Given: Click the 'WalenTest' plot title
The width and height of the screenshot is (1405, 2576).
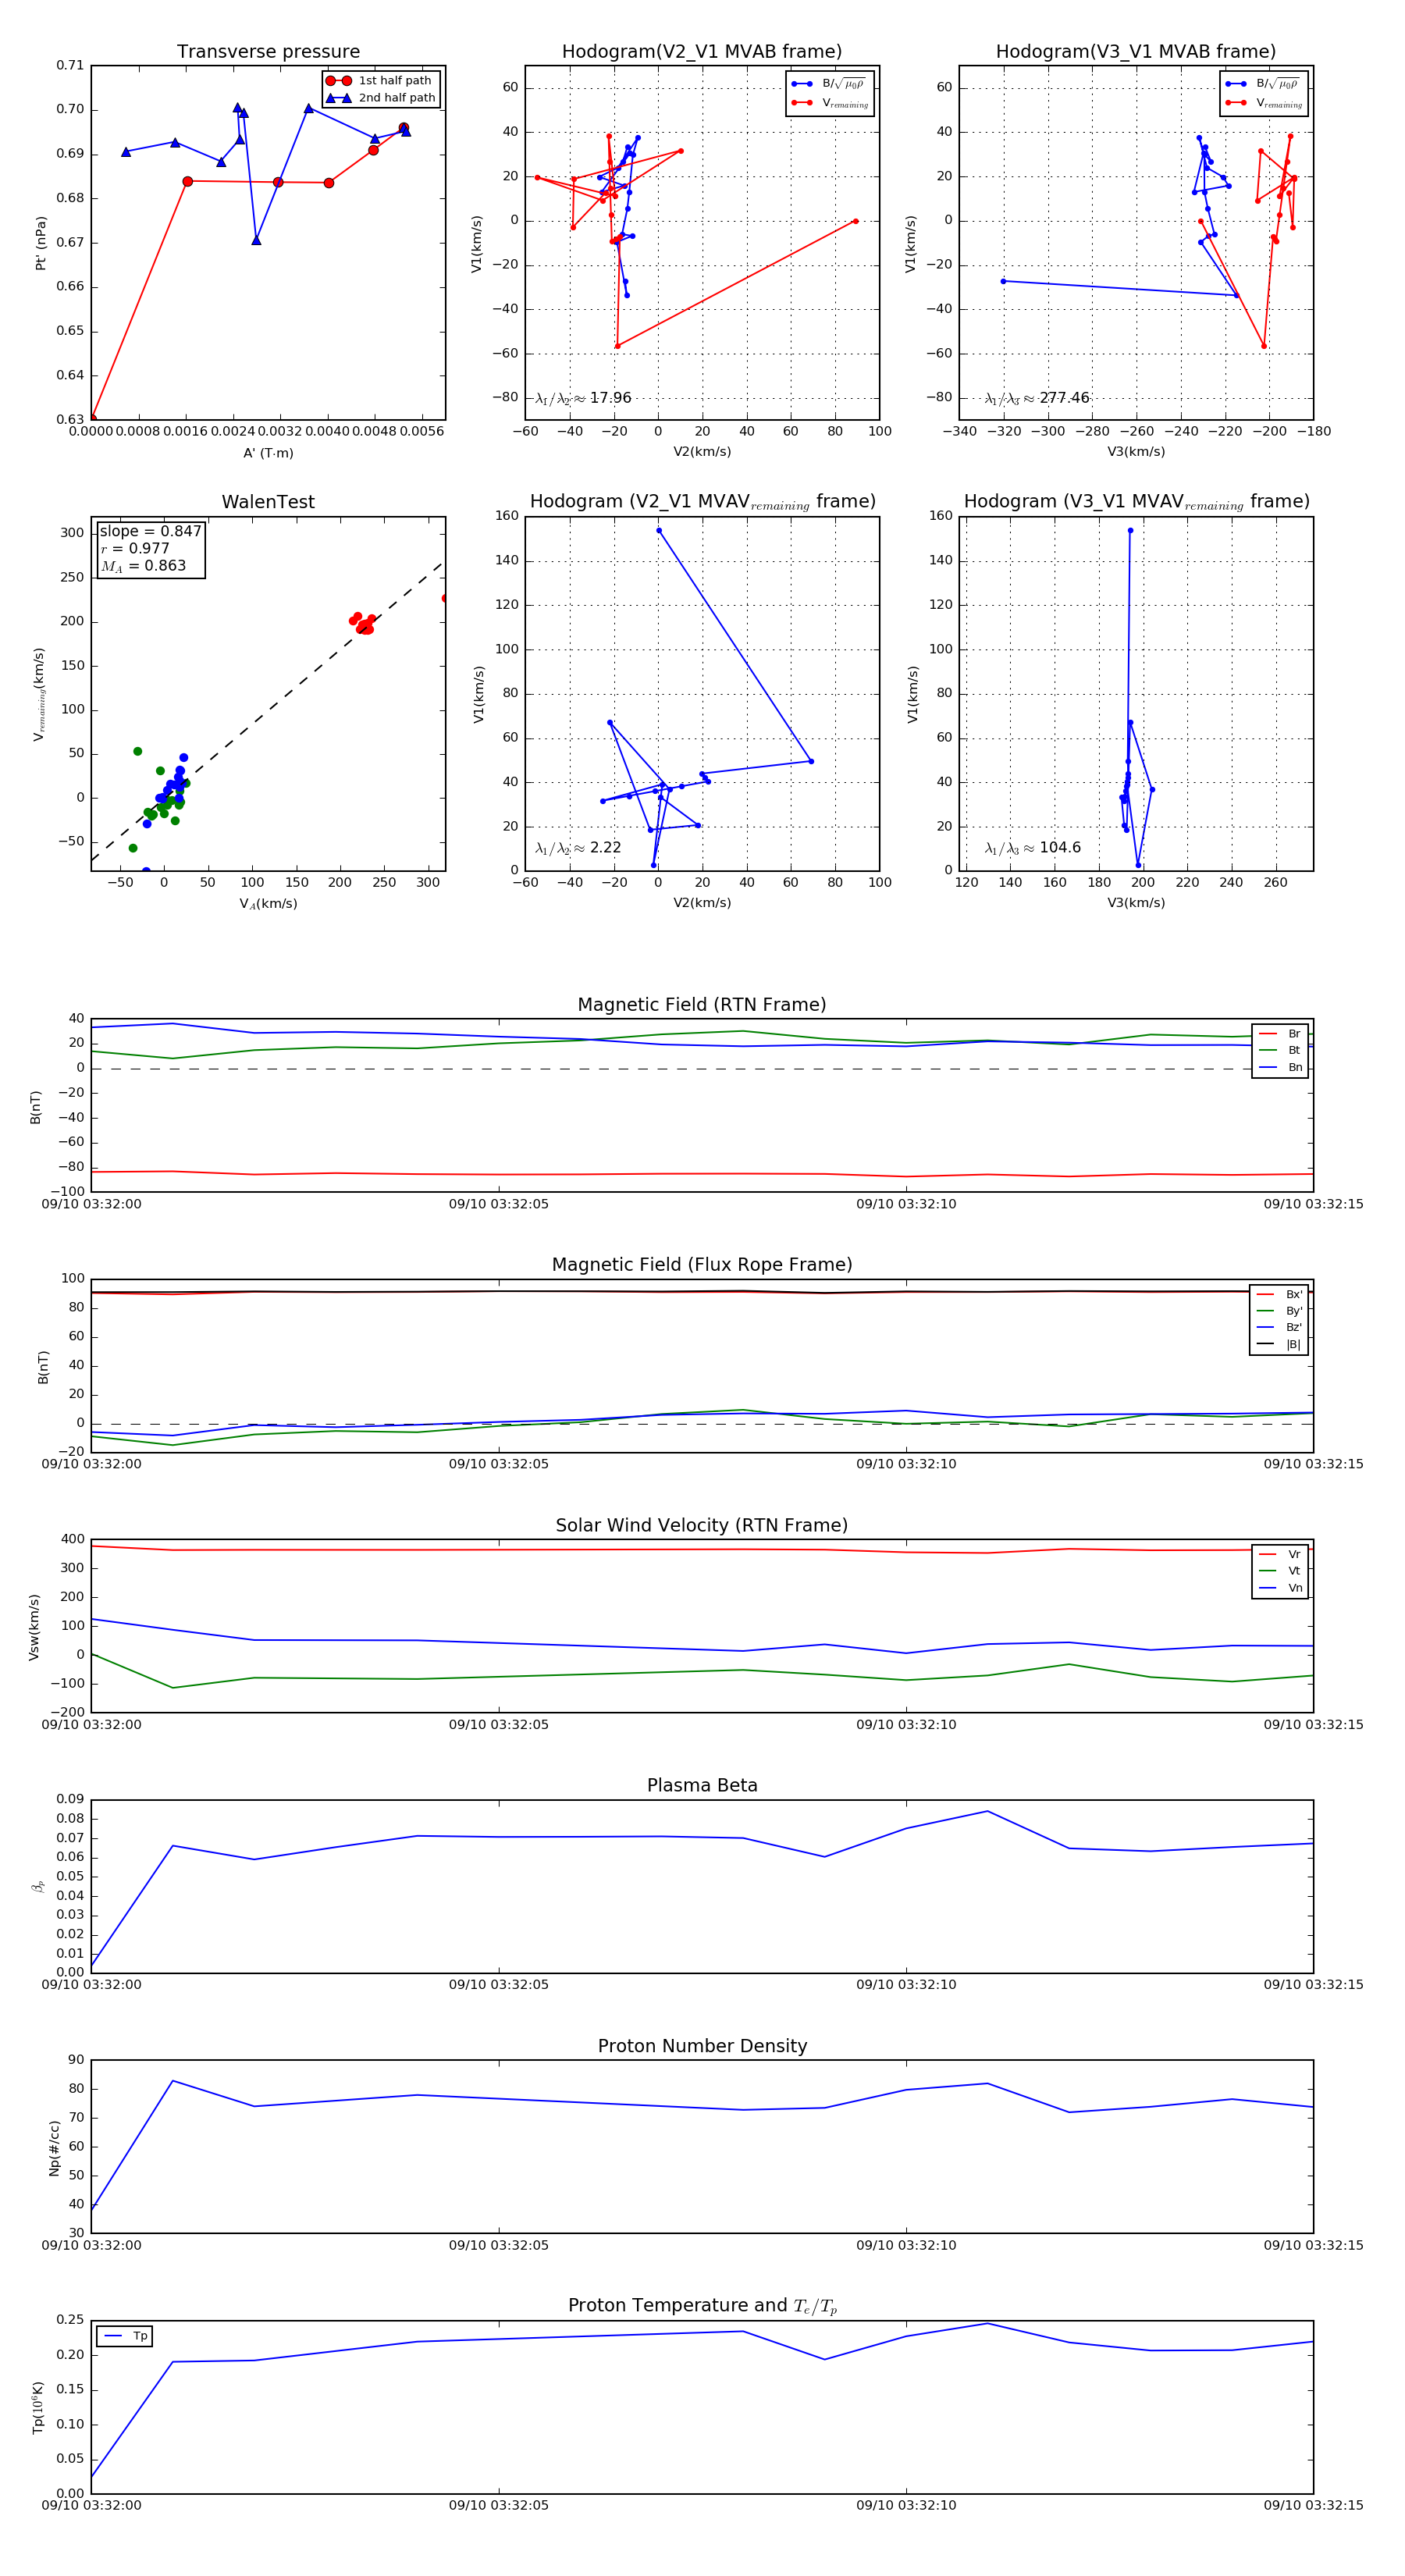Looking at the screenshot, I should click(268, 502).
